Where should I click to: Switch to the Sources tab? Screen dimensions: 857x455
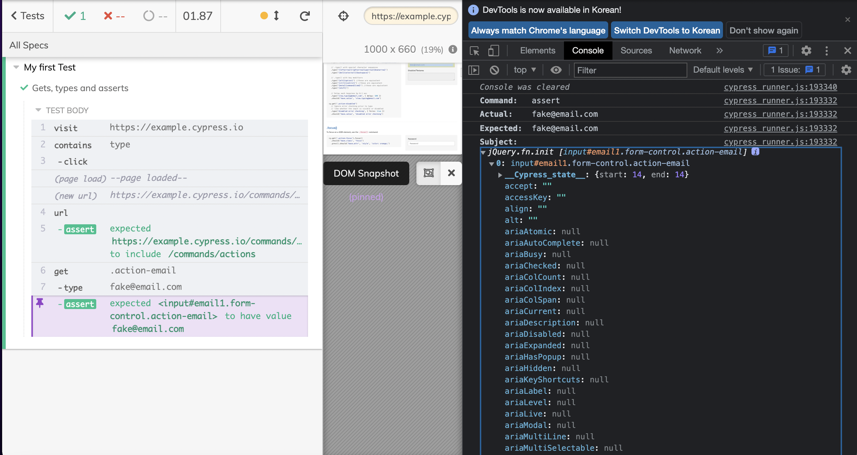click(x=636, y=51)
